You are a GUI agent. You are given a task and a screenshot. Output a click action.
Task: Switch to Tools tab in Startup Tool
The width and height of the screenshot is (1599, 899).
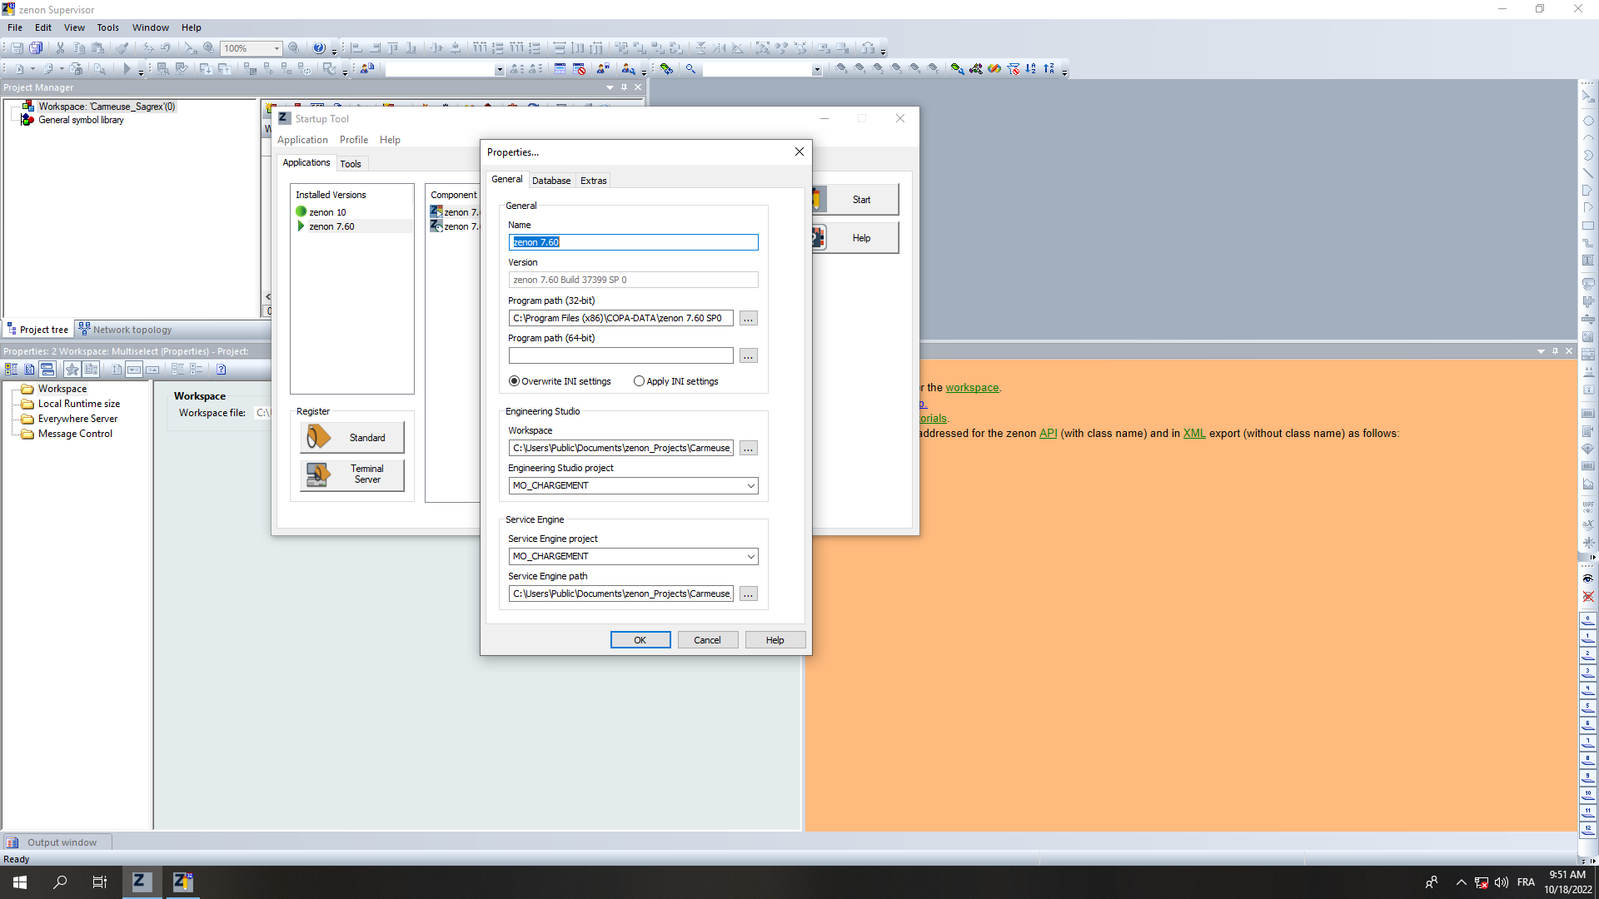[351, 164]
